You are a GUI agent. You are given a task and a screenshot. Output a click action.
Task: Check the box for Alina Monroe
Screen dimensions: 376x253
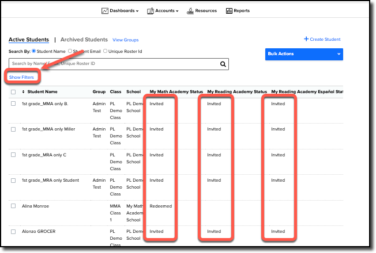13,206
